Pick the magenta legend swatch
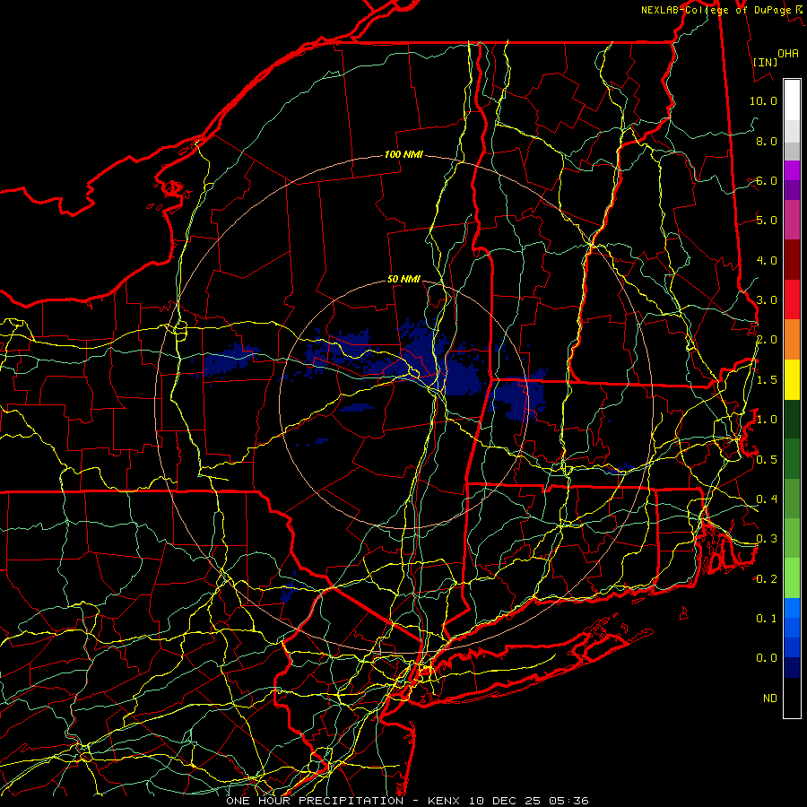Image resolution: width=807 pixels, height=807 pixels. 792,171
